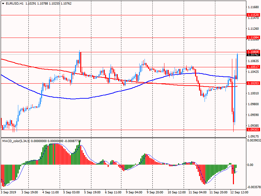Select the 1.11084 red price level label
The image size is (261, 196).
253,38
